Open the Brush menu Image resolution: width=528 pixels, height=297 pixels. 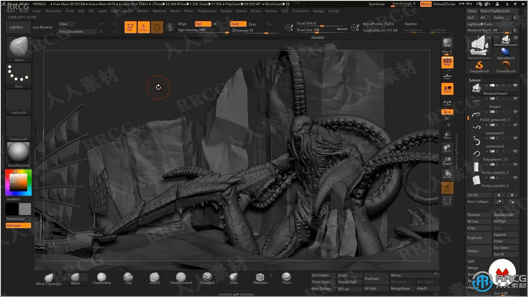coord(24,11)
